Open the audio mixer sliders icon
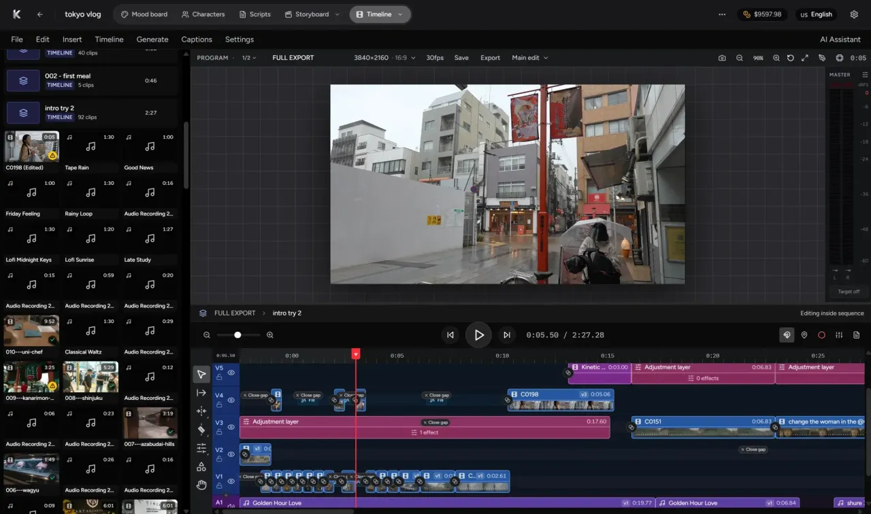The image size is (871, 514). coord(839,335)
